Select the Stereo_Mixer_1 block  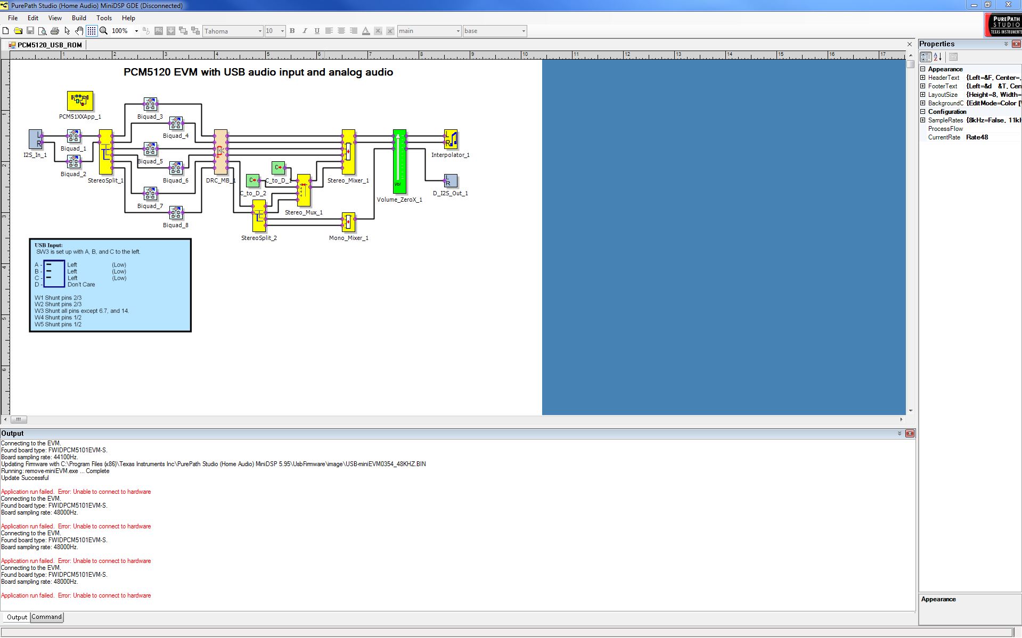click(348, 152)
